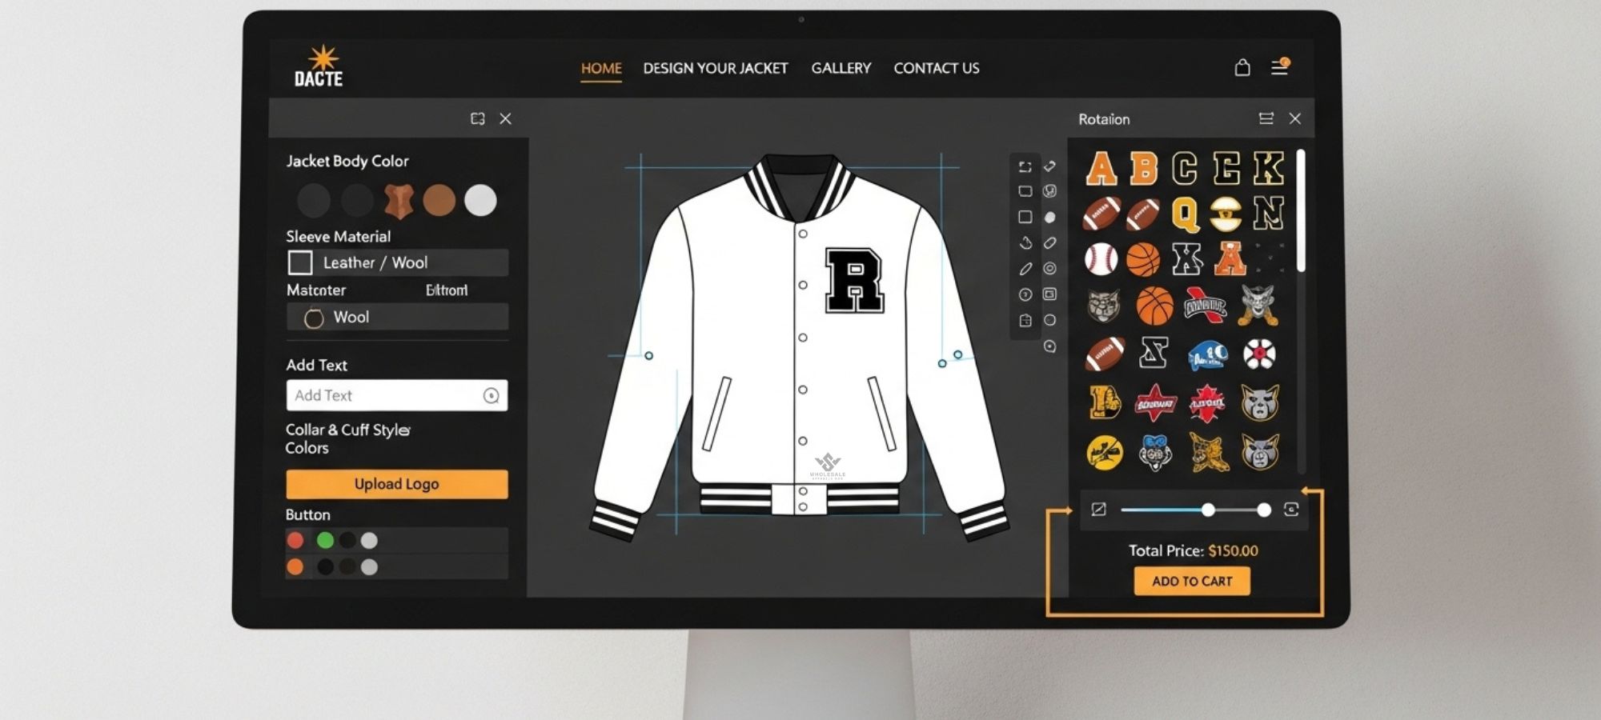Click the Total Price $150.00 amount
This screenshot has height=720, width=1601.
[1233, 550]
